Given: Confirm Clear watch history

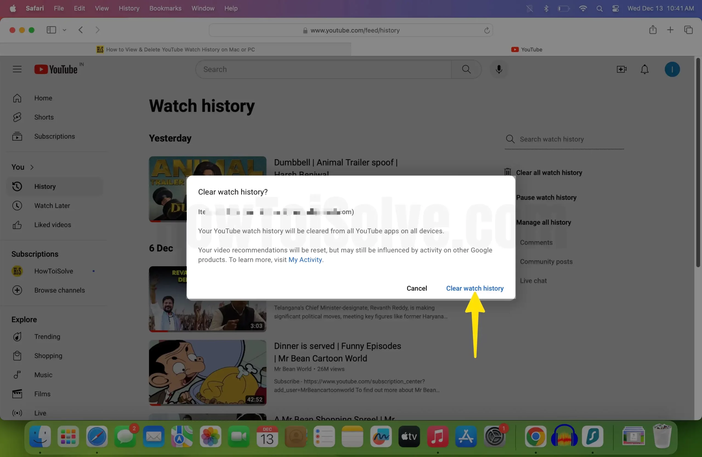Looking at the screenshot, I should tap(475, 288).
